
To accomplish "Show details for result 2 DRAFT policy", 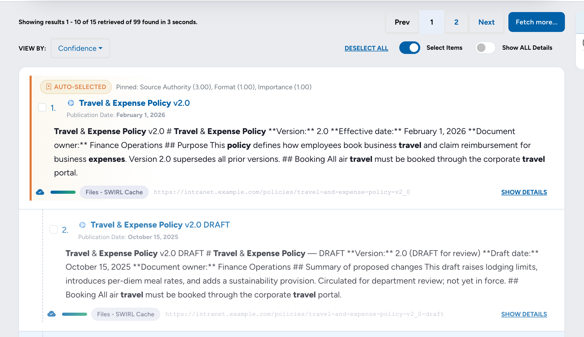I will (524, 314).
